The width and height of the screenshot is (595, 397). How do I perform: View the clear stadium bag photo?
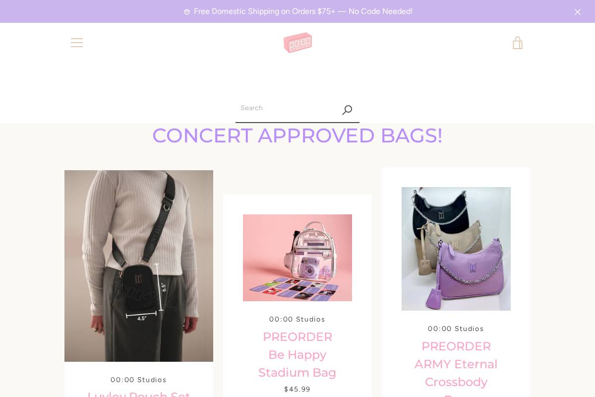[x=297, y=258]
